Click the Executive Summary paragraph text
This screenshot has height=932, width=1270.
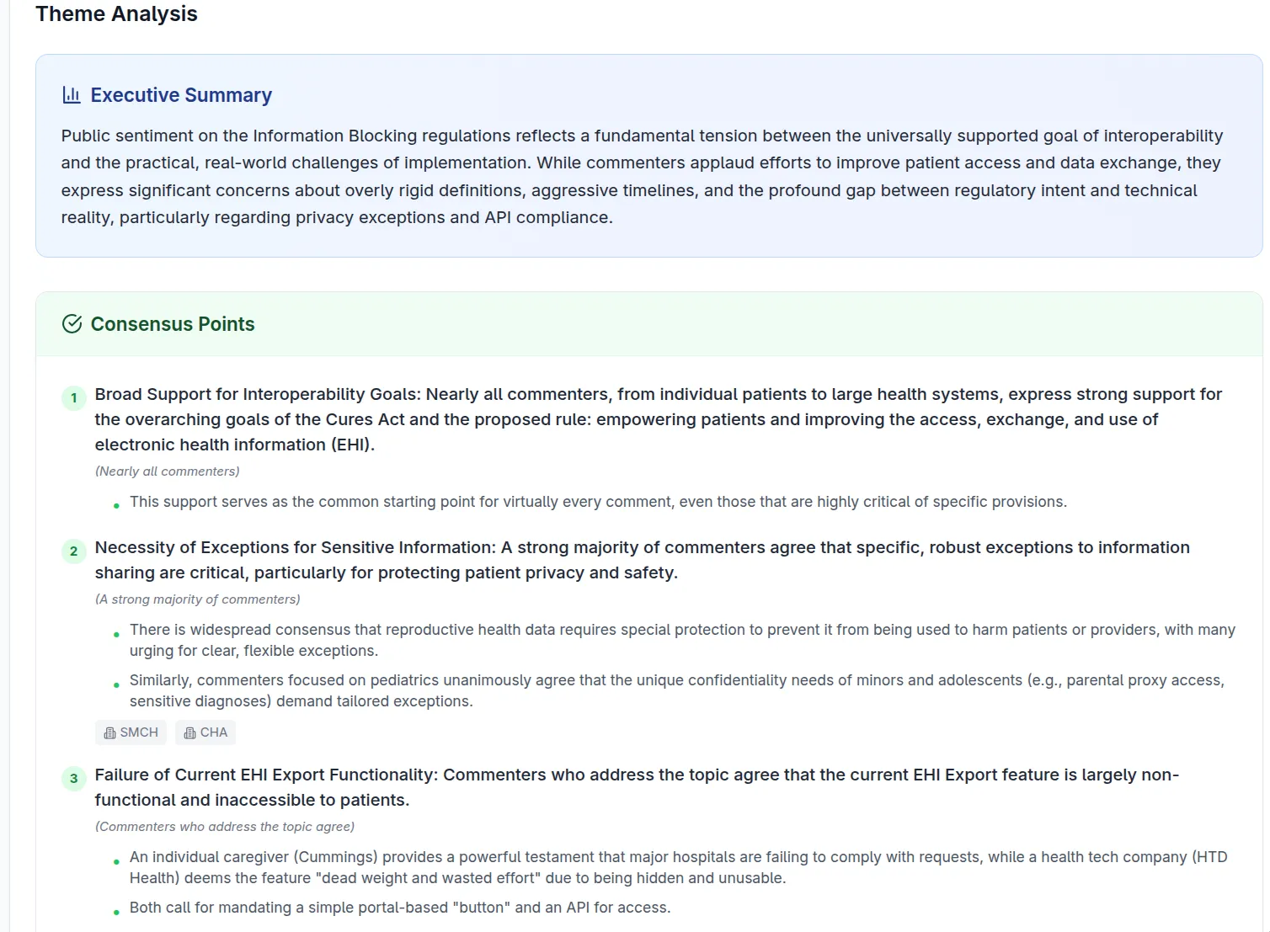tap(642, 177)
